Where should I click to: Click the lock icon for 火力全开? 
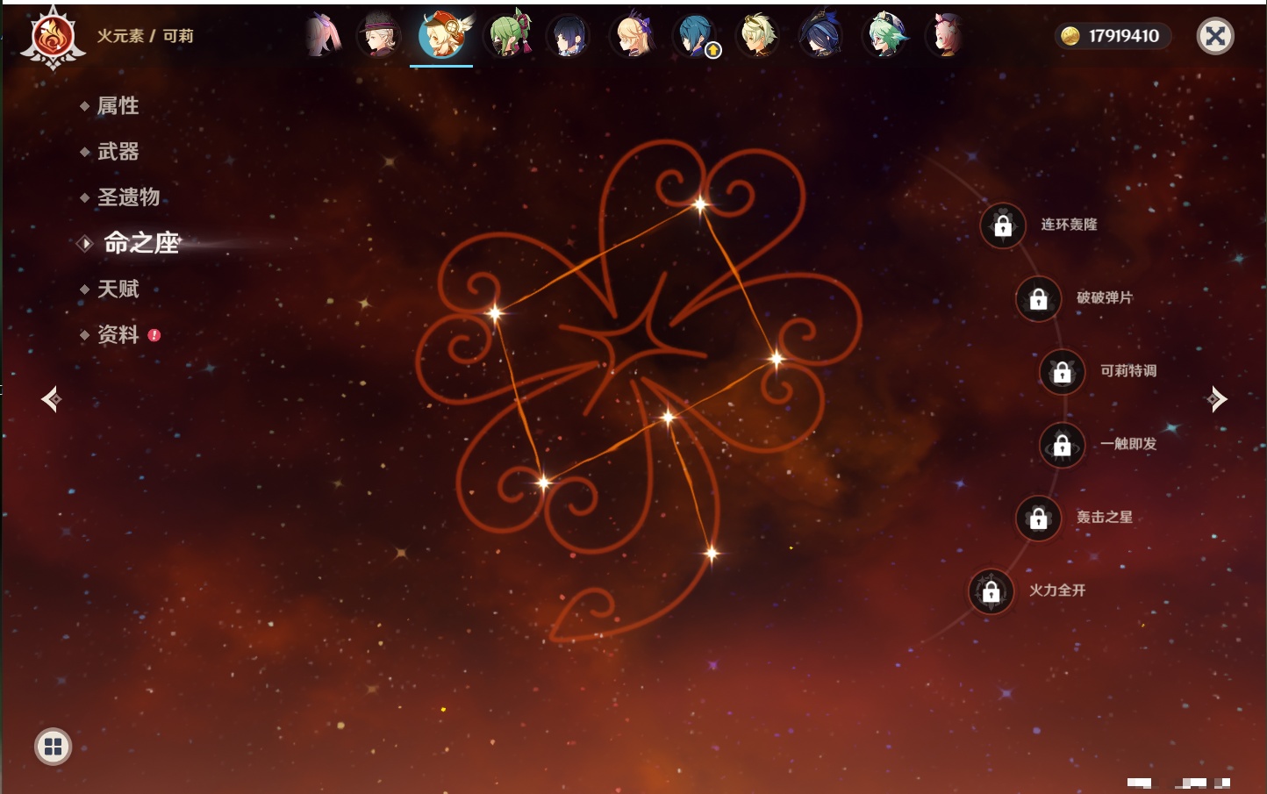(x=991, y=592)
